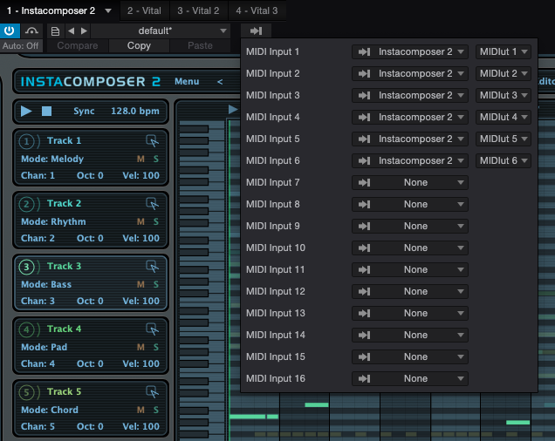This screenshot has height=441, width=555.
Task: Toggle the plugin power bypass button
Action: [x=10, y=31]
